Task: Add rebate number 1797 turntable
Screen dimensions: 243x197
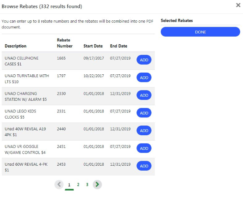Action: point(144,78)
